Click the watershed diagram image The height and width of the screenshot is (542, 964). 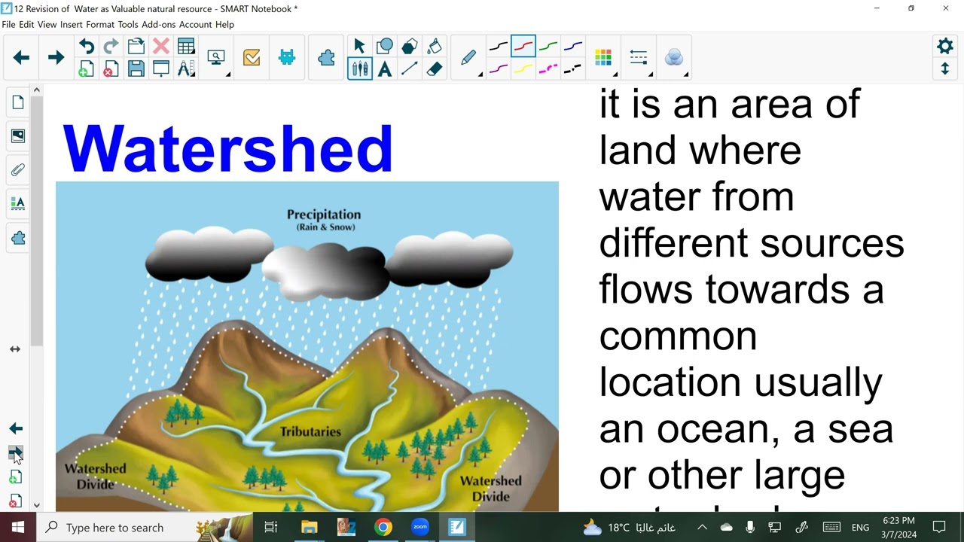(x=307, y=346)
